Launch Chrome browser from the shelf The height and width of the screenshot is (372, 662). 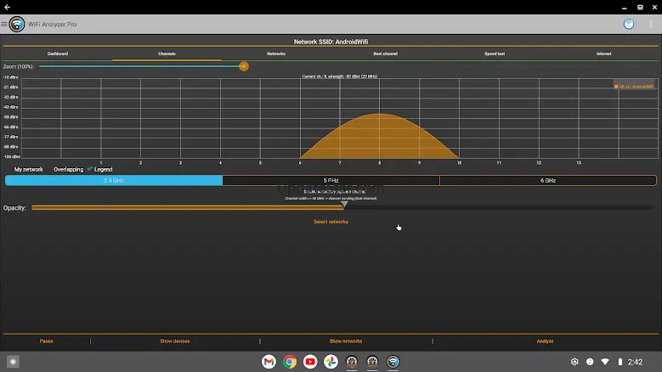290,362
